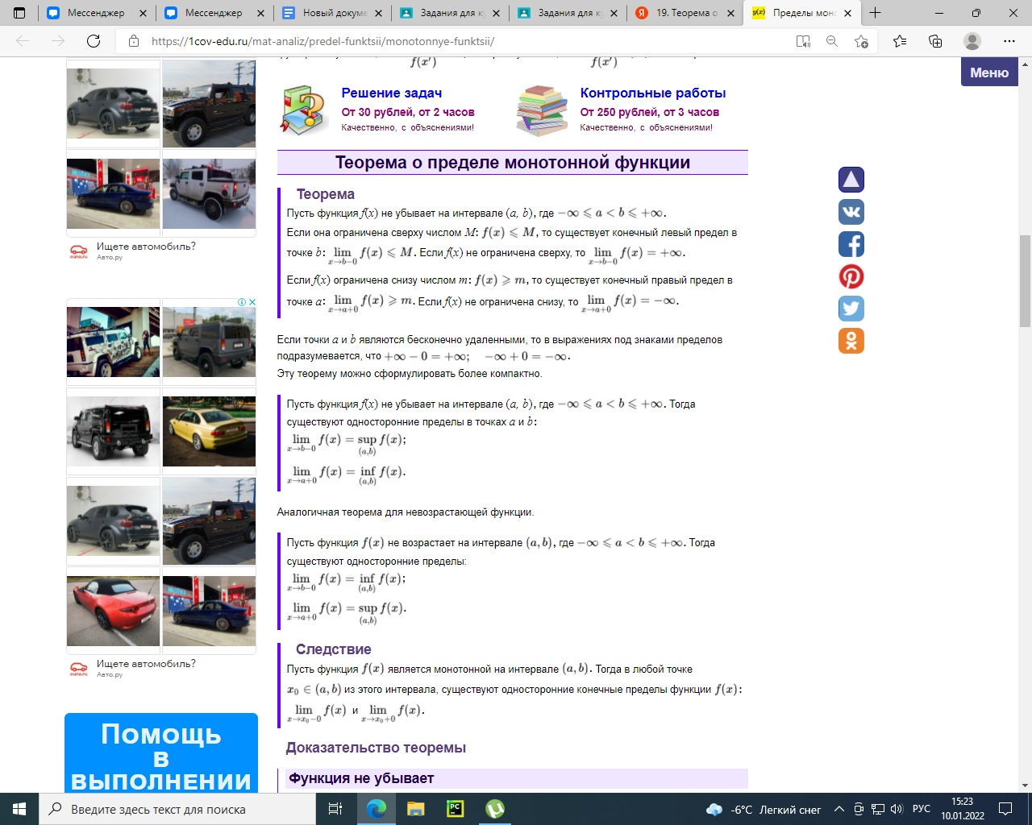Open Microsoft Edge from the taskbar
Viewport: 1032px width, 825px height.
point(377,809)
